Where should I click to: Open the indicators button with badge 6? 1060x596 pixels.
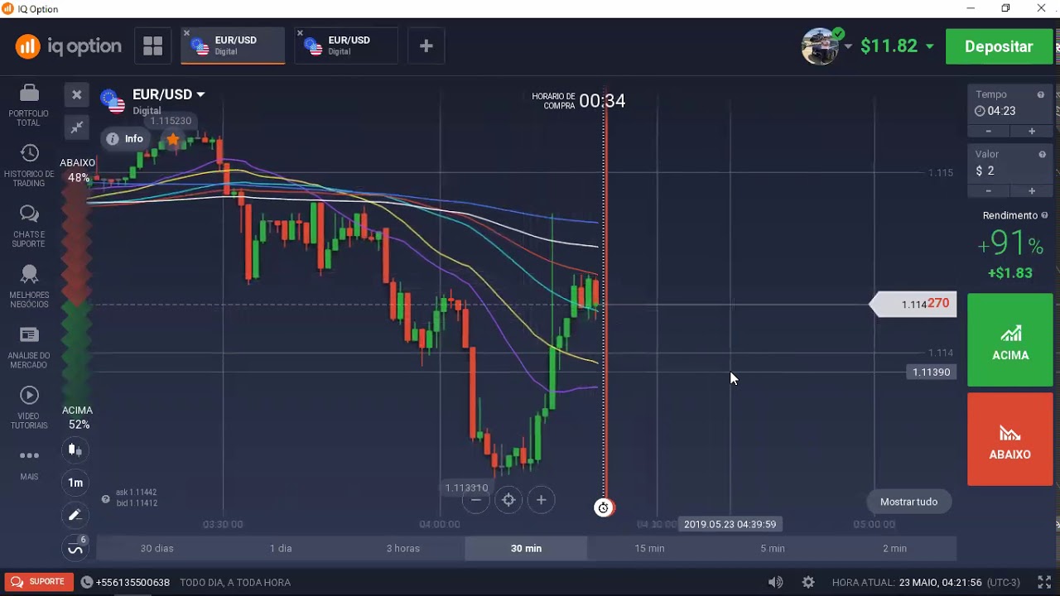(75, 548)
